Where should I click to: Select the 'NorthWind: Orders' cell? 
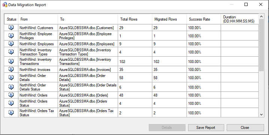(38, 95)
